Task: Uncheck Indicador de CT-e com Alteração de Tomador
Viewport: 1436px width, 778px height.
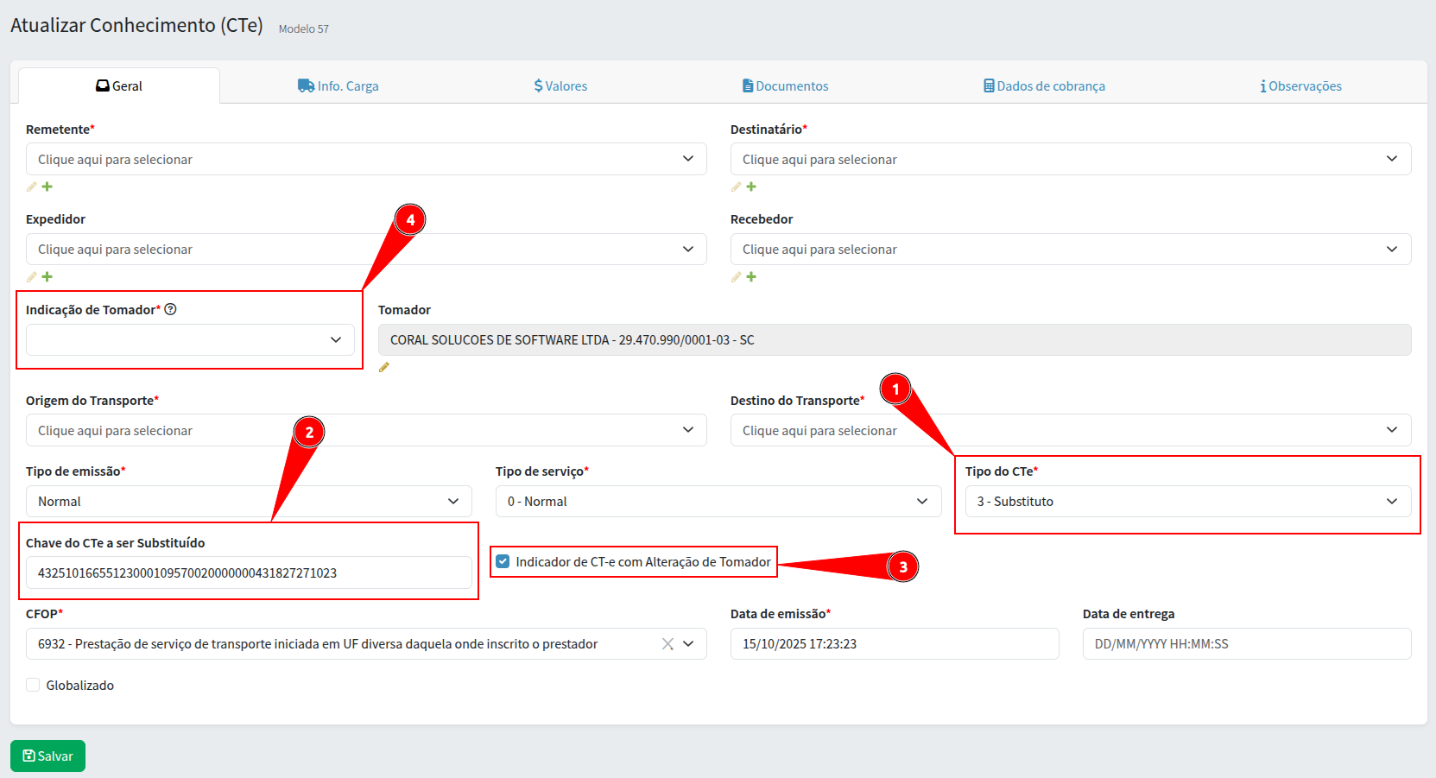Action: [x=503, y=561]
